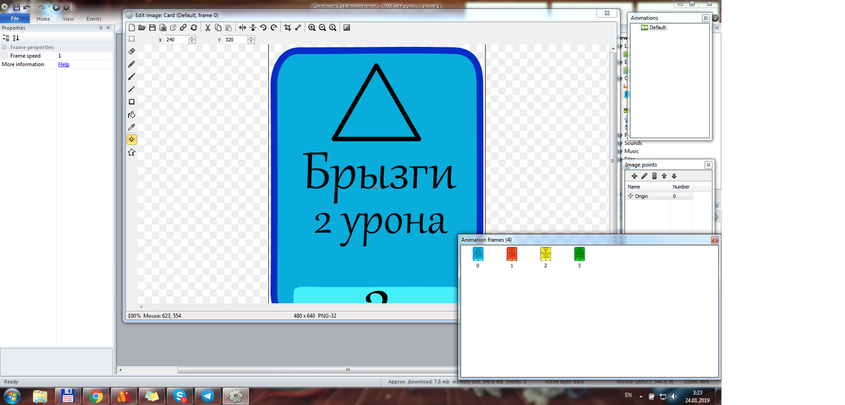This screenshot has height=405, width=845.
Task: Click the alphabetical sort icon in Properties
Action: (x=16, y=38)
